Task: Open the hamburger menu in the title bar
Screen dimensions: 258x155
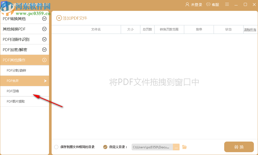Action: (227, 4)
